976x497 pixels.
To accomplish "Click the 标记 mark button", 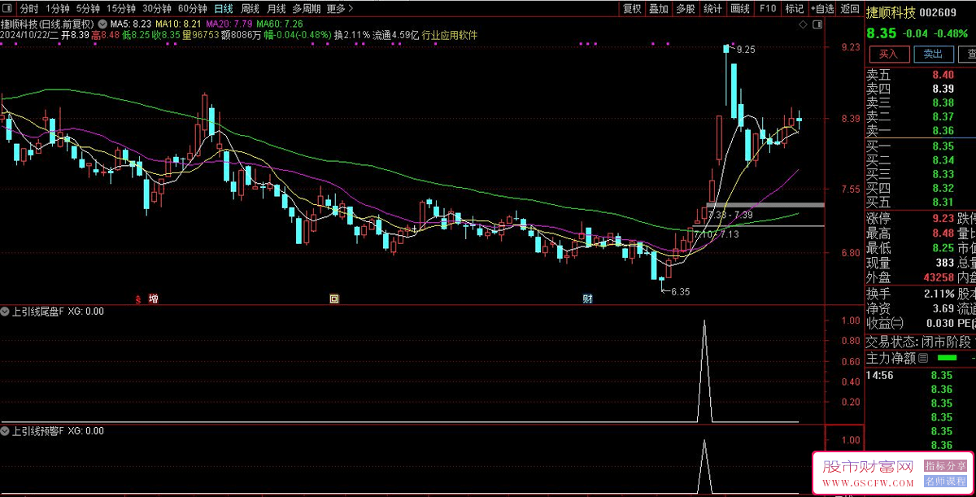I will tap(794, 9).
